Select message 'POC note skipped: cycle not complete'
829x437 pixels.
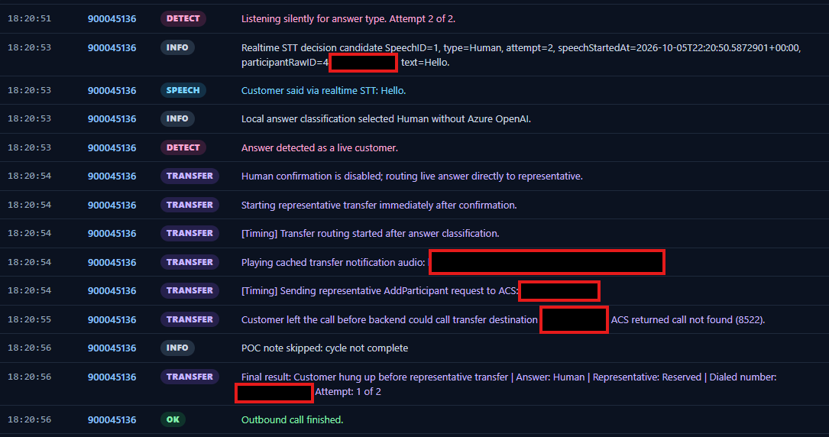325,348
